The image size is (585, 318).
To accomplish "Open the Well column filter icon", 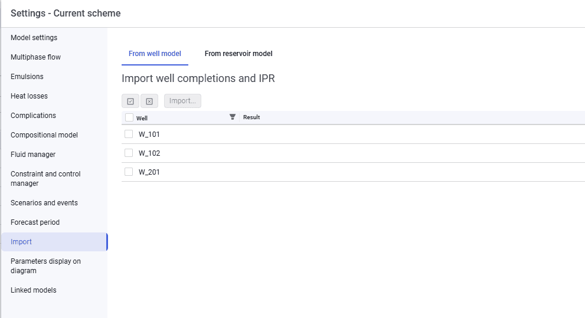I will point(233,117).
